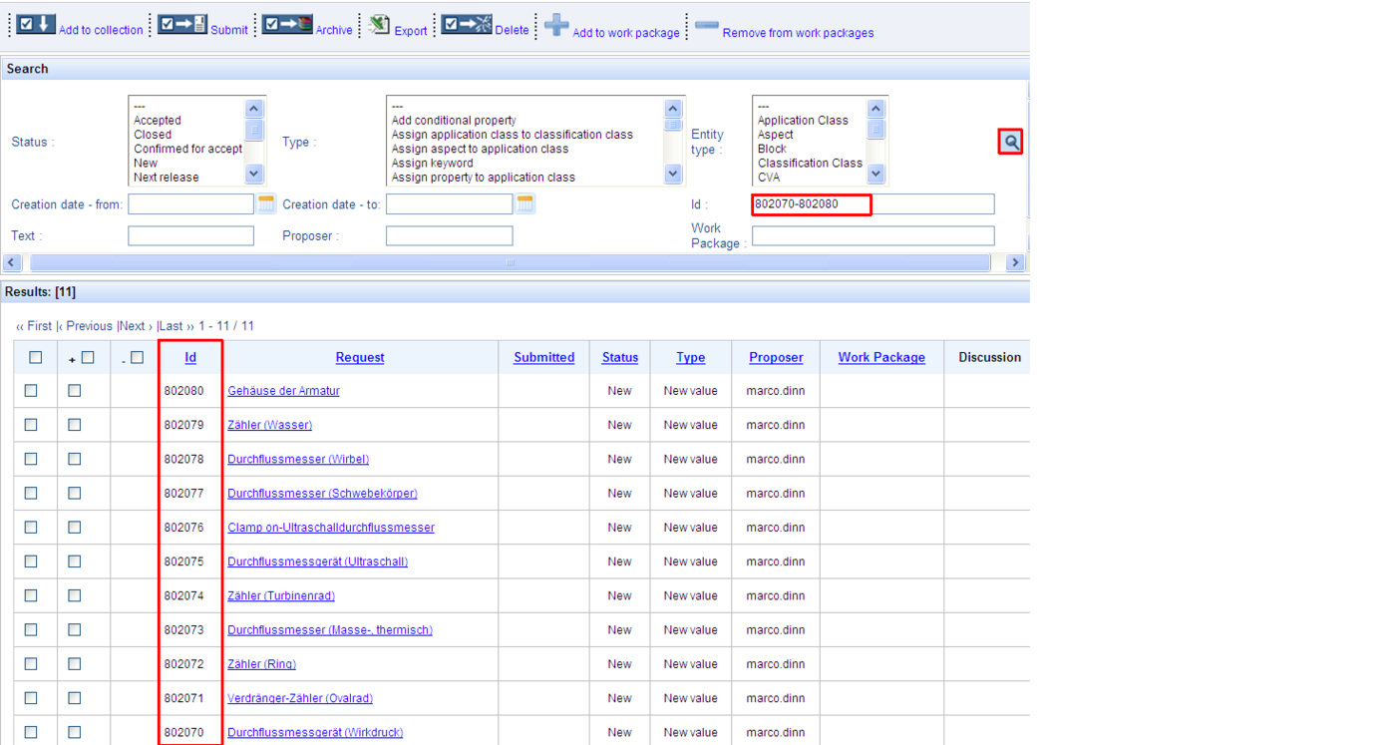Screen dimensions: 1396x745
Task: Tick the checkbox for row 802080
Action: (31, 391)
